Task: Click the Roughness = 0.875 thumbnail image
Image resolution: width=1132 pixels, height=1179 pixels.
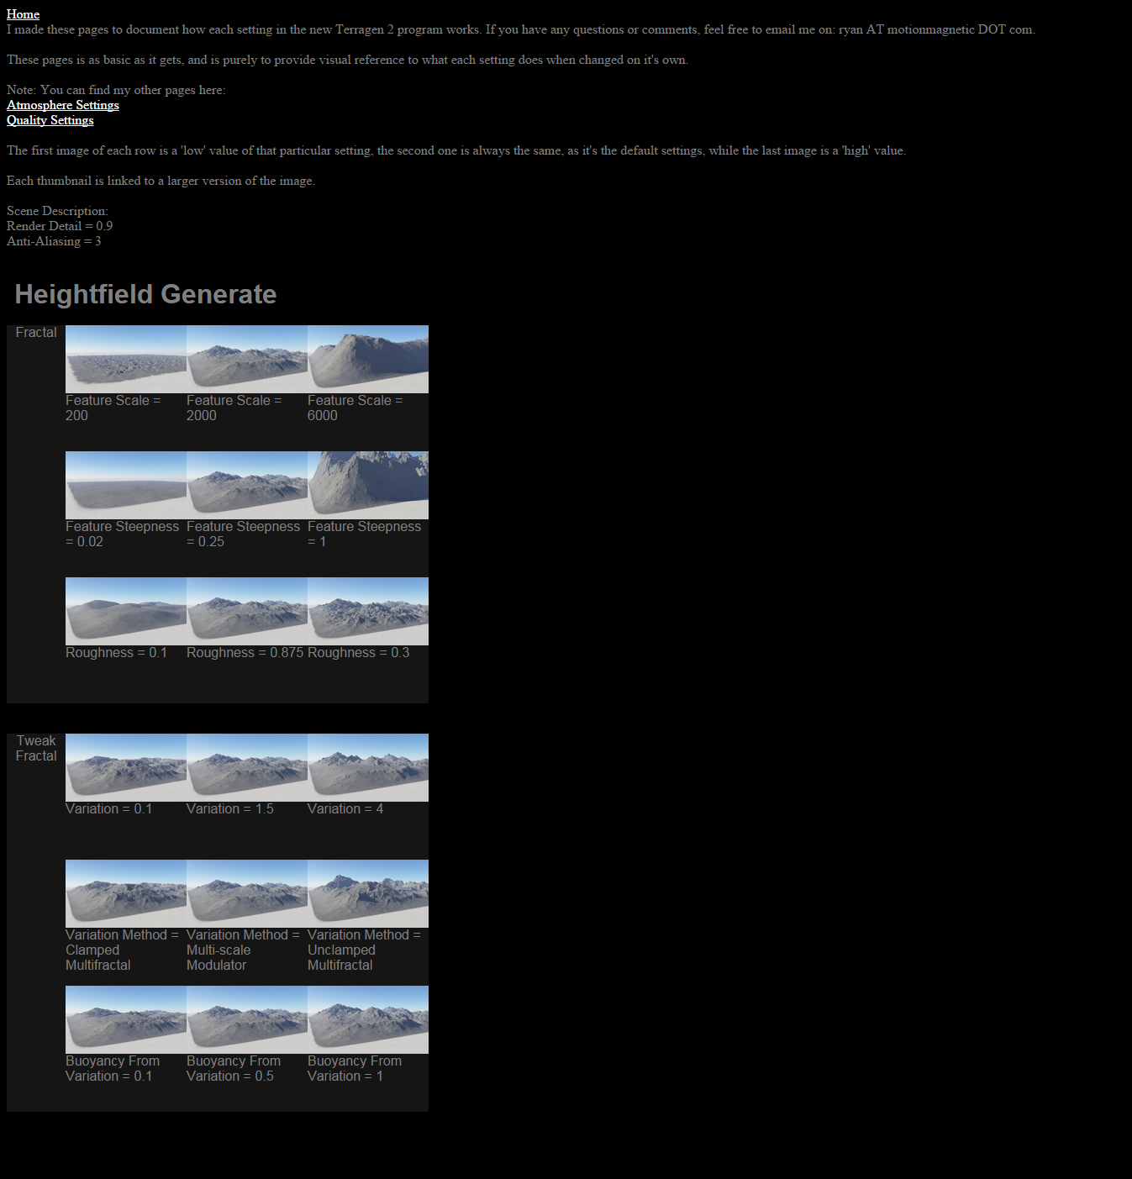Action: pyautogui.click(x=247, y=611)
